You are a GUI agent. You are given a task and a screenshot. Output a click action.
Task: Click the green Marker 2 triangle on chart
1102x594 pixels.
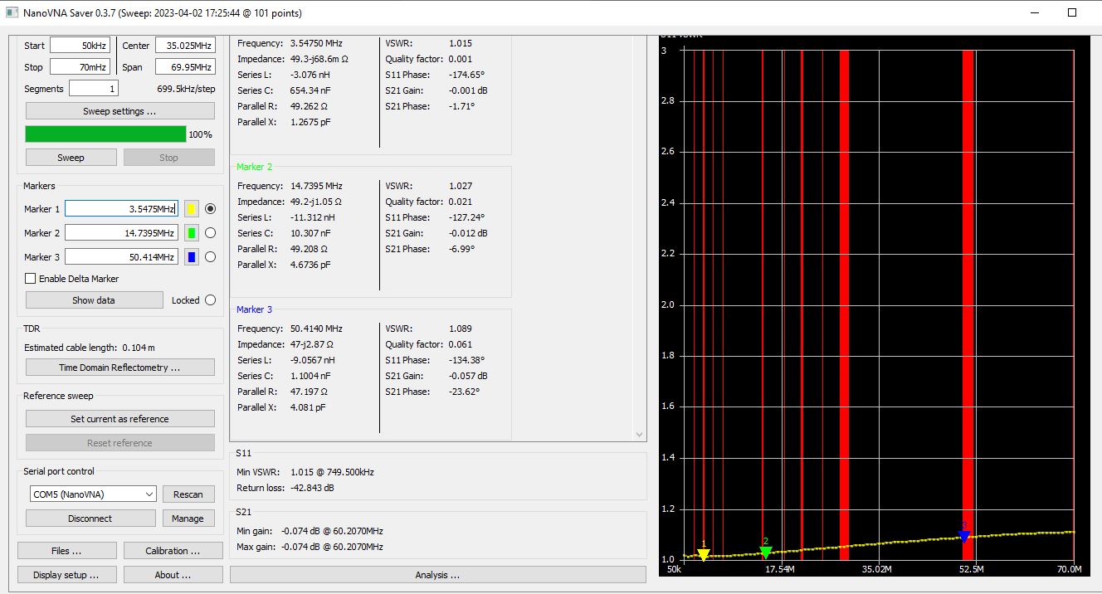(766, 552)
